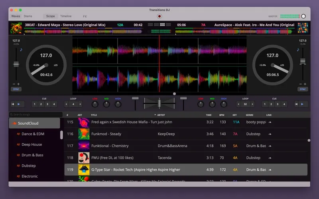Trigger cue point 1 on right deck
Viewport: 319px width, 199px height.
[265, 104]
